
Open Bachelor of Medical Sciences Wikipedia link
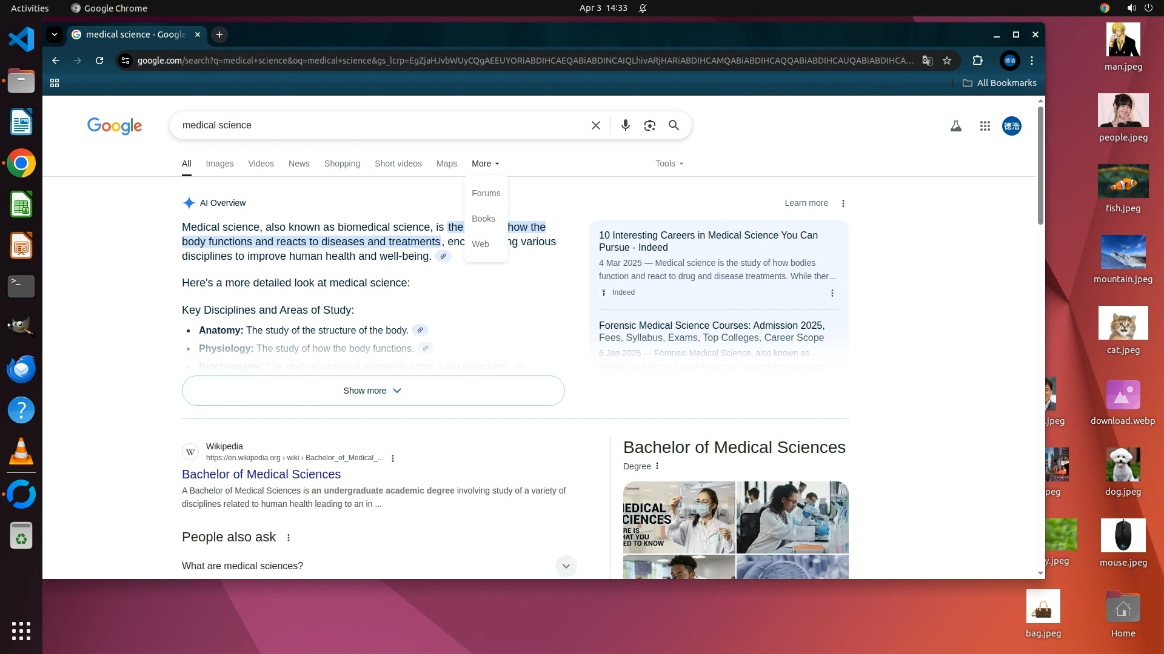coord(261,474)
